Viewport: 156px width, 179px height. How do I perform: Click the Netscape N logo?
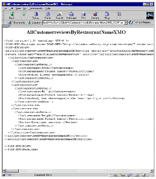tap(150, 16)
